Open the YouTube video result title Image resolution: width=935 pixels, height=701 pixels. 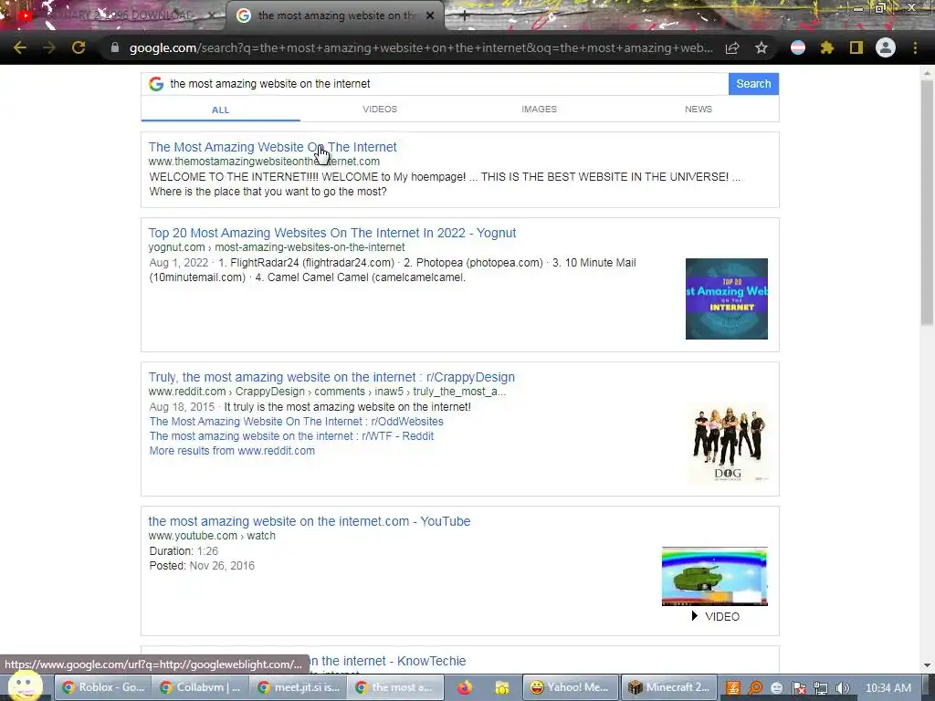tap(310, 521)
